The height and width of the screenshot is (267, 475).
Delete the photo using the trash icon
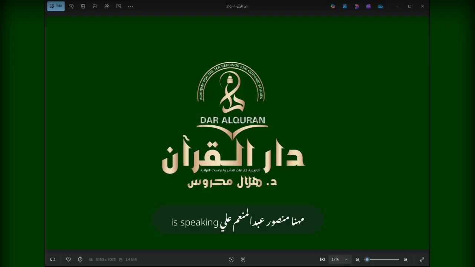tap(83, 6)
